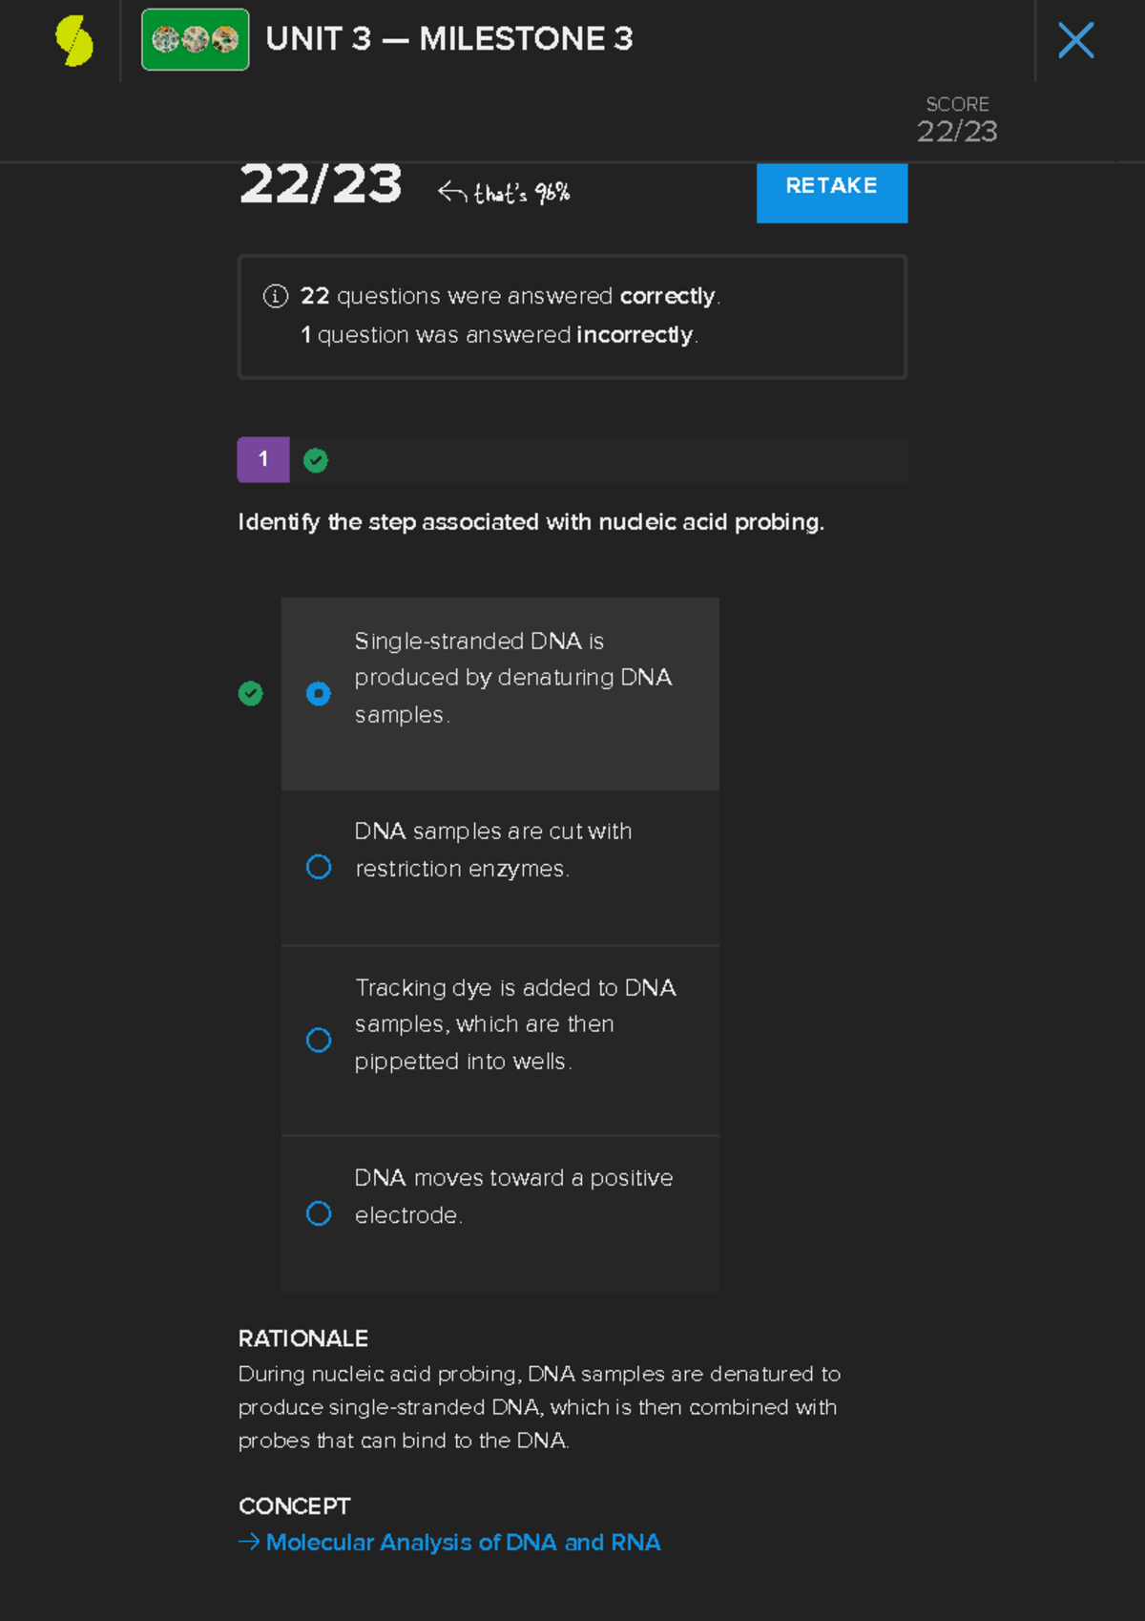The width and height of the screenshot is (1145, 1621).
Task: Expand the selected single-stranded DNA answer card
Action: 500,694
